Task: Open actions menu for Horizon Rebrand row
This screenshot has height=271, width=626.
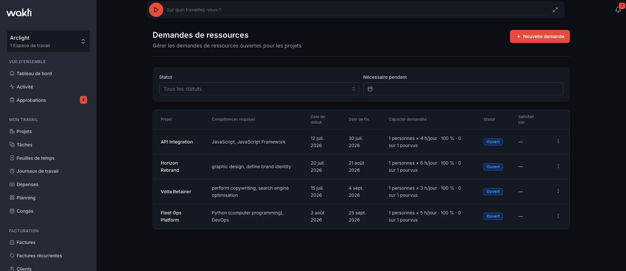Action: coord(558,167)
